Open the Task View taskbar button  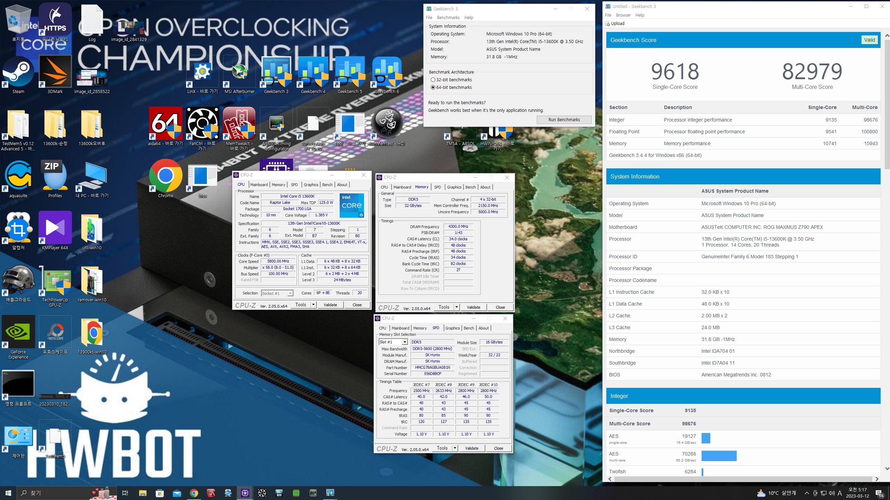coord(125,493)
